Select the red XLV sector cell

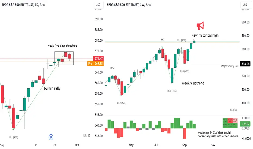point(230,121)
